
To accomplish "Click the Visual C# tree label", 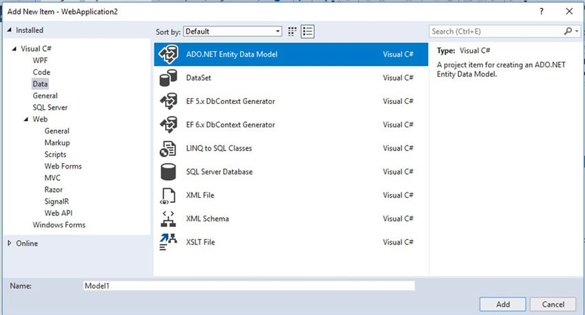I will pyautogui.click(x=36, y=49).
